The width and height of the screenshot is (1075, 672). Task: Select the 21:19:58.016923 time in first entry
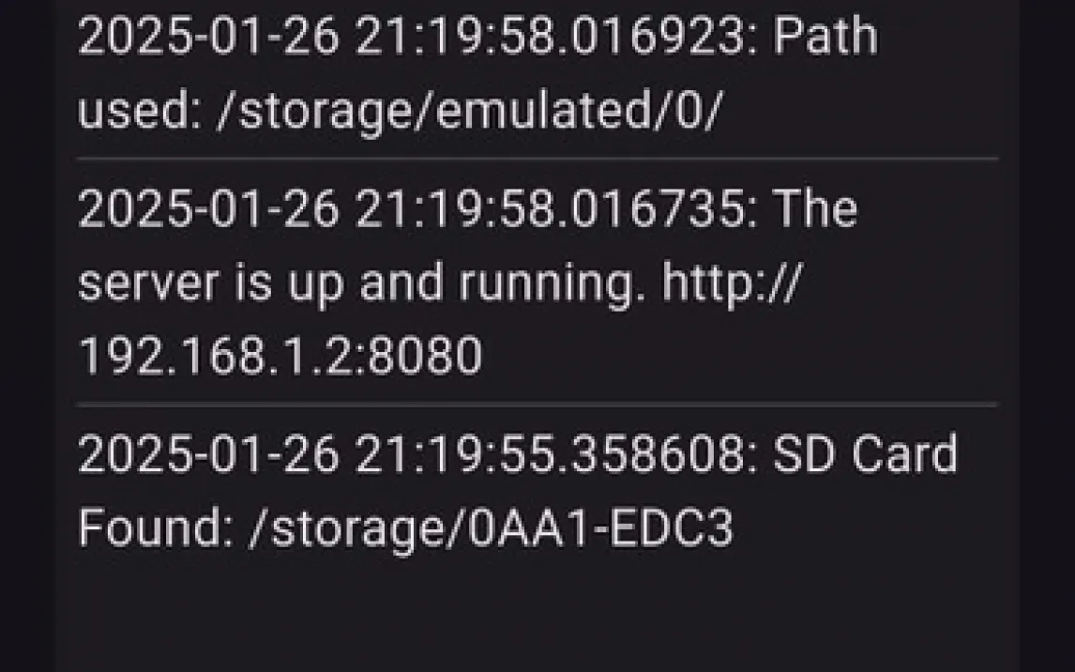pyautogui.click(x=550, y=38)
